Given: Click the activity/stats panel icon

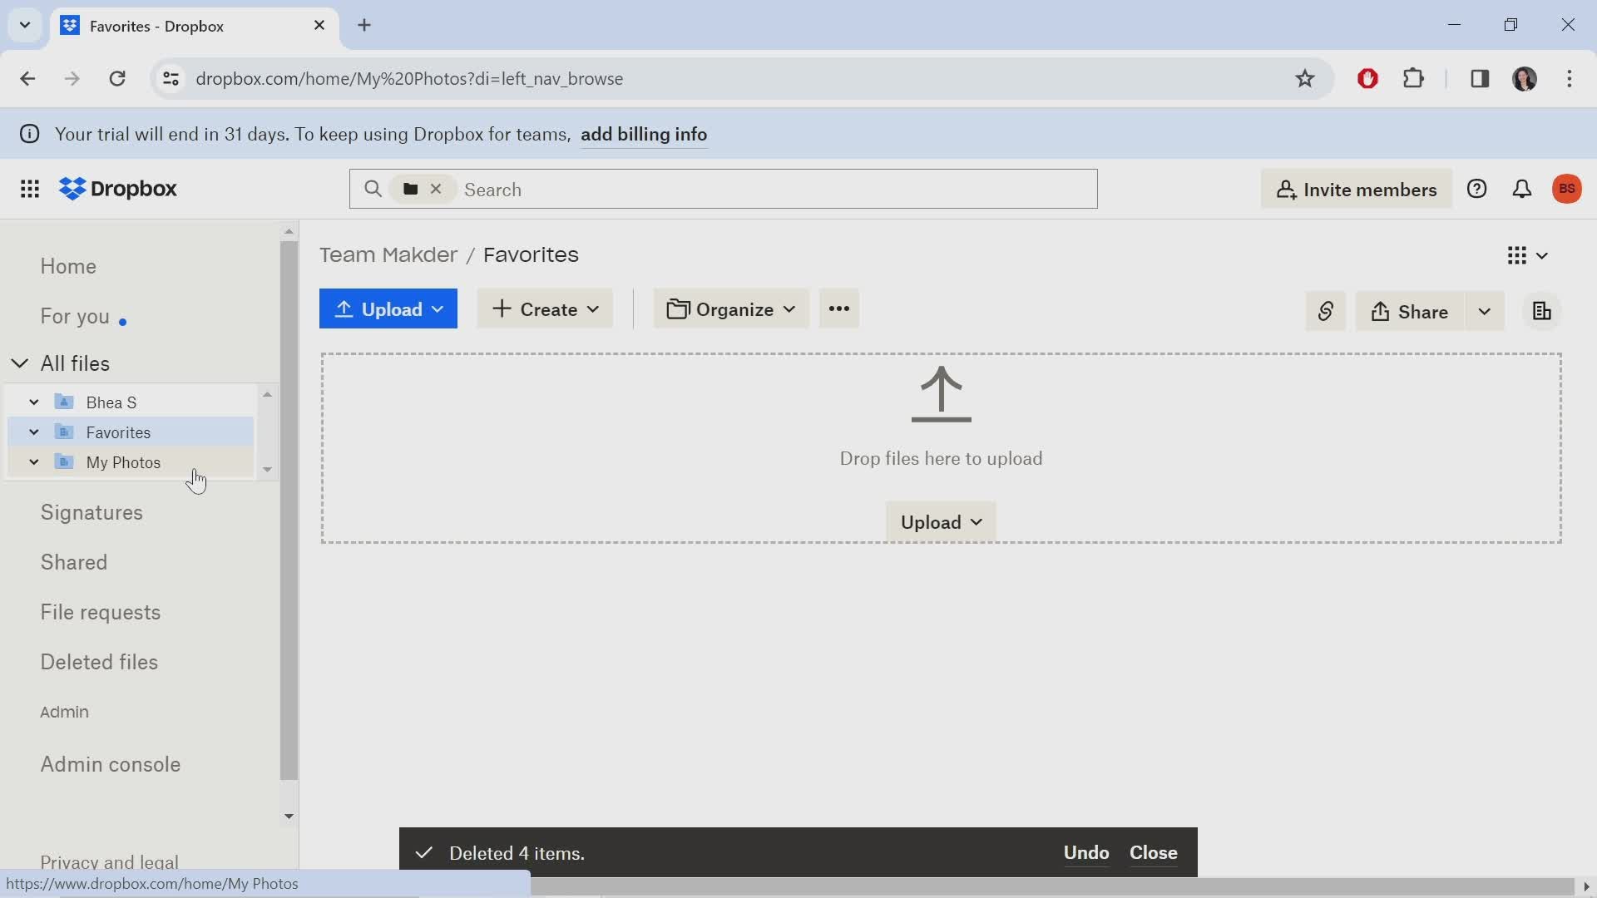Looking at the screenshot, I should pos(1541,310).
